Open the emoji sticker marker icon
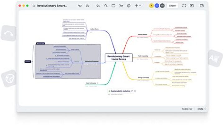224x130 pixels. tap(128, 6)
